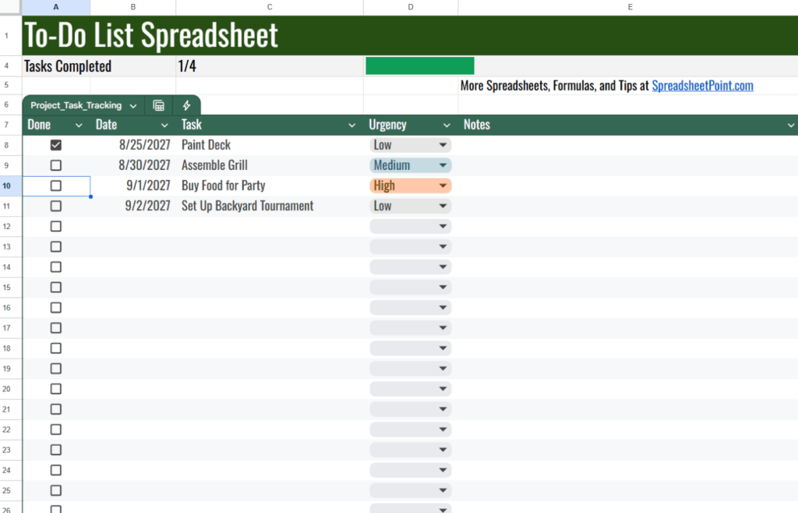Open the Project_Task_Tracking table name menu
Image resolution: width=798 pixels, height=513 pixels.
point(133,105)
